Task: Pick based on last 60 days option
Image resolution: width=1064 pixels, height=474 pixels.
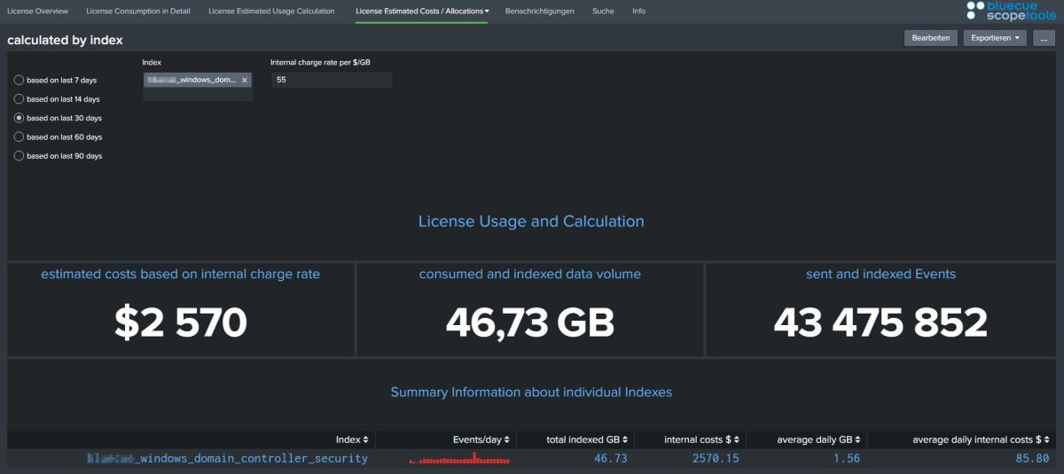Action: (20, 137)
